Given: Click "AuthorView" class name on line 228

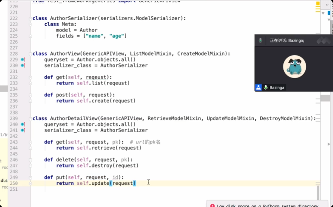Looking at the screenshot, I should tap(65, 54).
